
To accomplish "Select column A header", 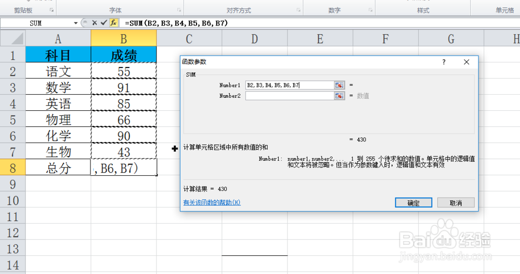I will [58, 38].
